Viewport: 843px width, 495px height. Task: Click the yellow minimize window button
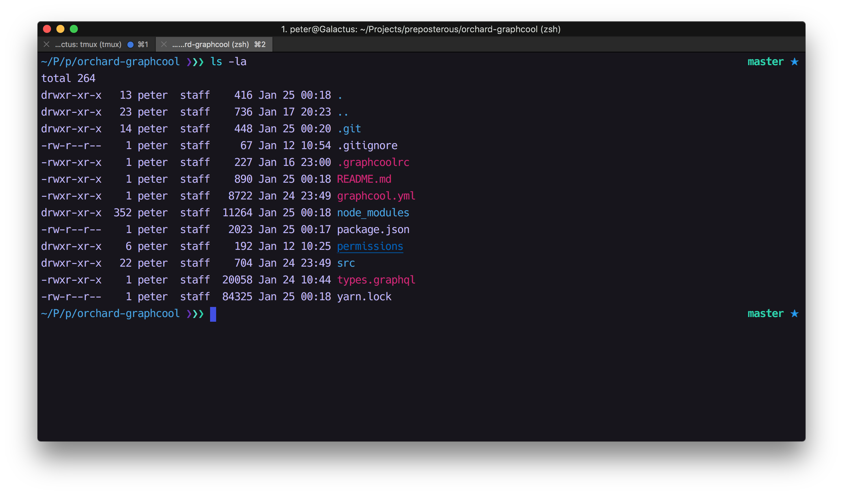tap(60, 29)
